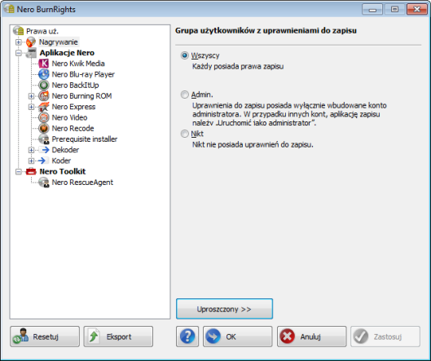Select Koder tree label

click(61, 161)
